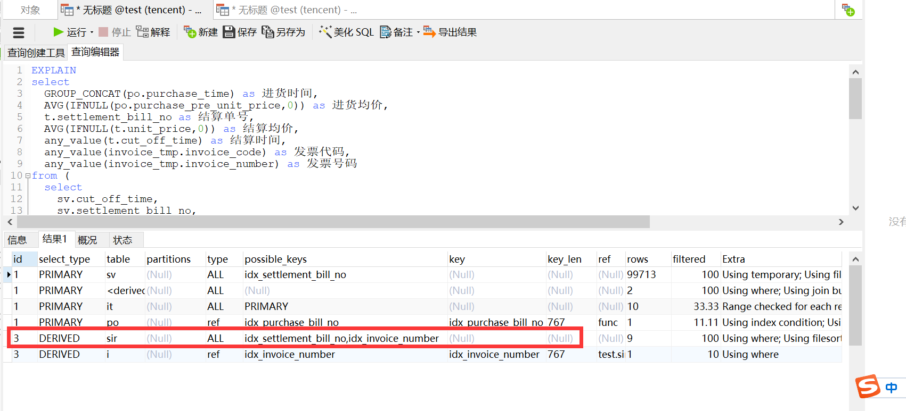Switch to the 对象 tab
906x411 pixels.
pos(30,10)
